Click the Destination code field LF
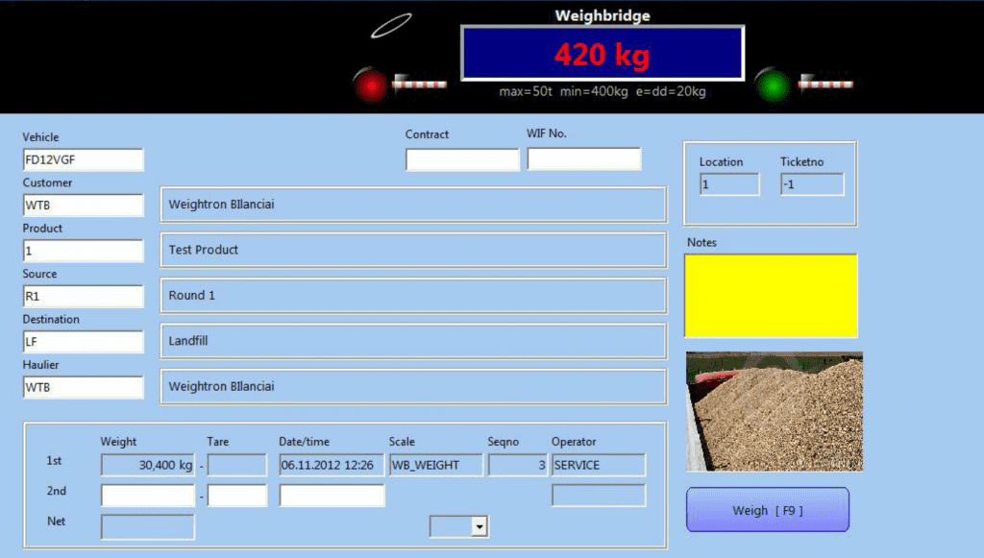This screenshot has height=558, width=984. (83, 341)
